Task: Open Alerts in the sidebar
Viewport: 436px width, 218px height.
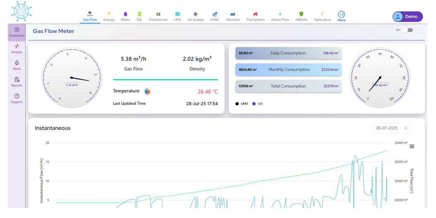Action: point(17,66)
